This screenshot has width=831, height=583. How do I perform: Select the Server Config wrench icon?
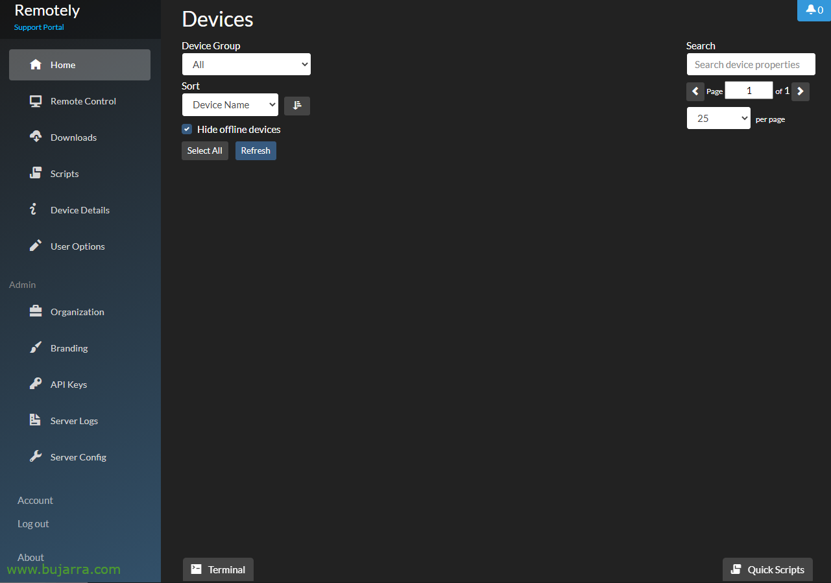36,457
